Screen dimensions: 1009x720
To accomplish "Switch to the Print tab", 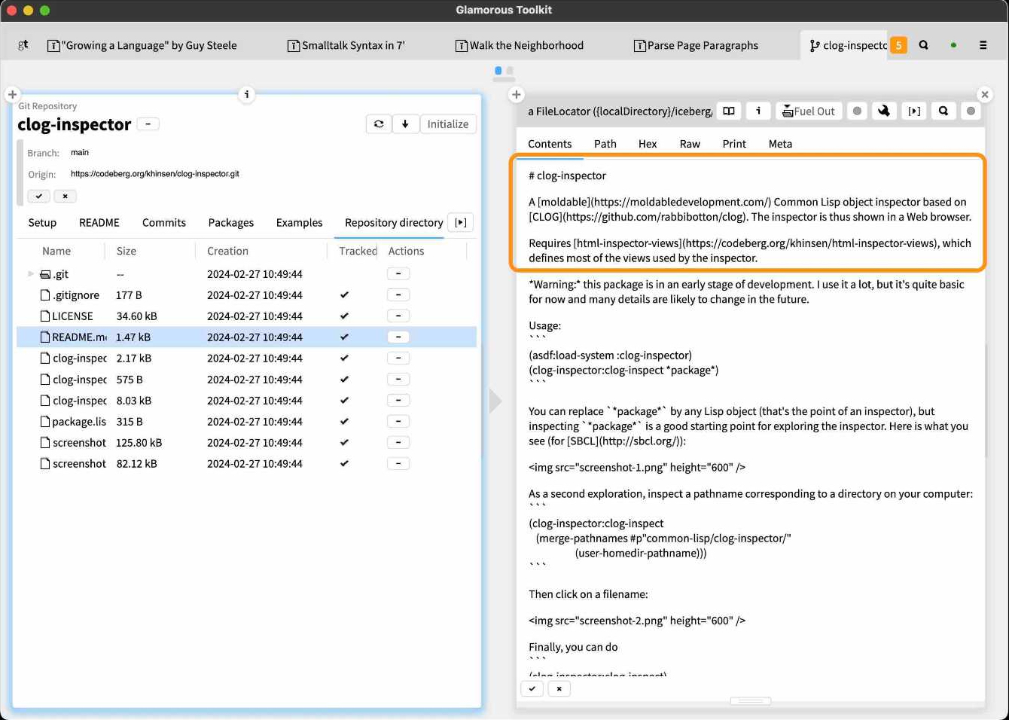I will point(734,143).
